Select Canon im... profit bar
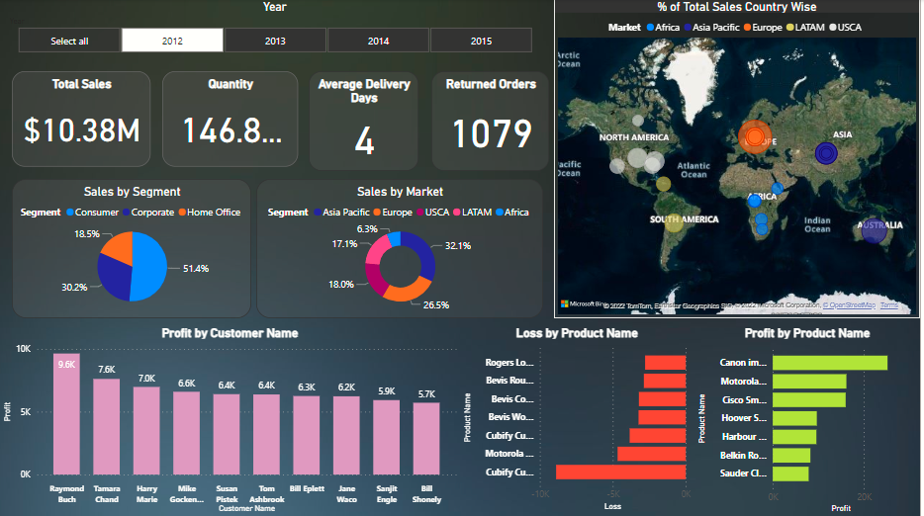924x516 pixels. [830, 362]
